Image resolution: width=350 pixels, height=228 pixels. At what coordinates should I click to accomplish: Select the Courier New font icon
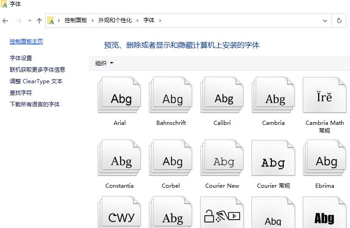222,158
